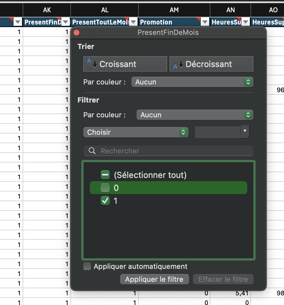Select column AL header
Screen dimensions: 284x305
[105, 10]
